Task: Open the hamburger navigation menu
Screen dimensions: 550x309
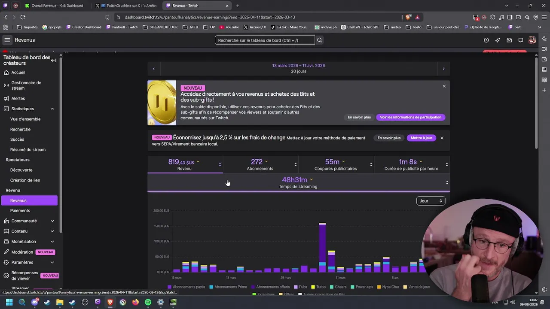Action: (7, 40)
